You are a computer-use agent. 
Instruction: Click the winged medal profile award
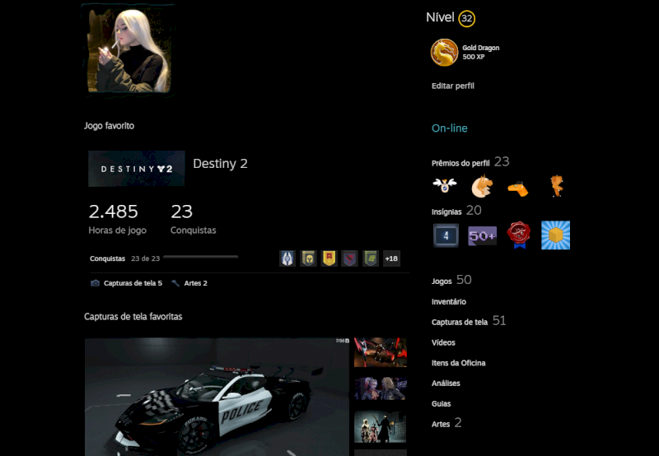coord(445,184)
